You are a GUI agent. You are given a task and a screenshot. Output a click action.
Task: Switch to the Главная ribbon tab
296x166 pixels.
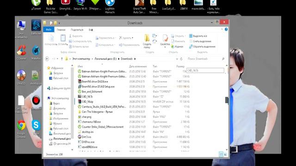click(x=61, y=30)
